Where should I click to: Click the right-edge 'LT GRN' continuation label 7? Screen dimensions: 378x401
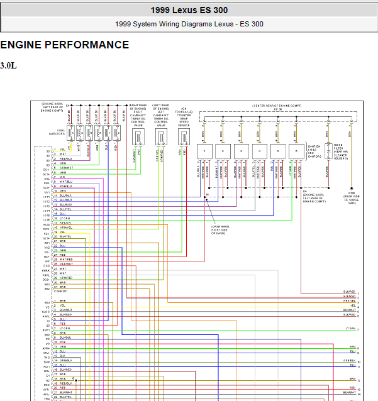[352, 329]
